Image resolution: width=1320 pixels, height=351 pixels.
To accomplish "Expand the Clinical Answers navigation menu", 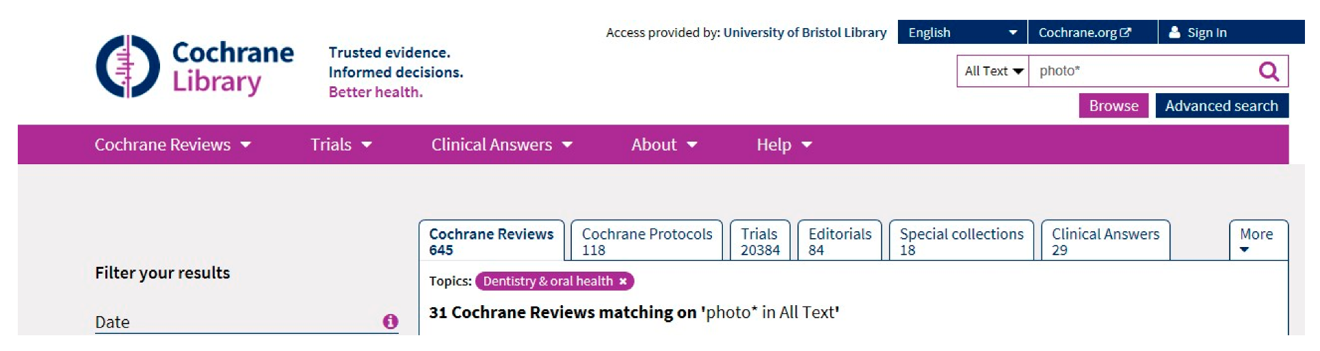I will click(501, 144).
